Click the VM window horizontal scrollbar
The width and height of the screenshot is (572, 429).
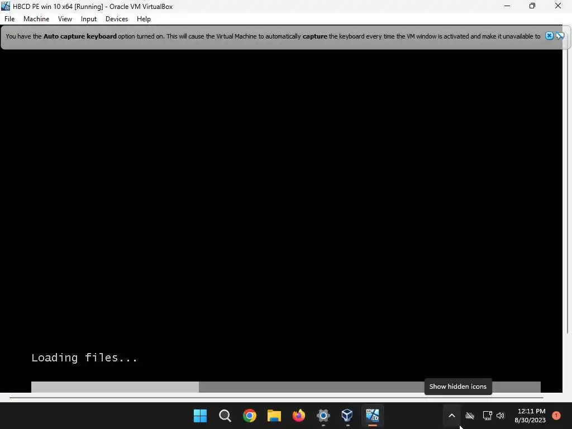pos(277,398)
